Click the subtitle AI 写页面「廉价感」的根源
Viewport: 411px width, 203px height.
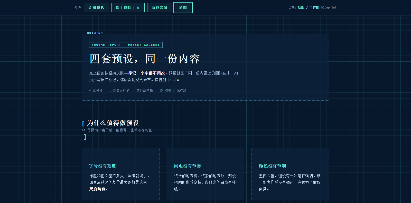(x=117, y=130)
